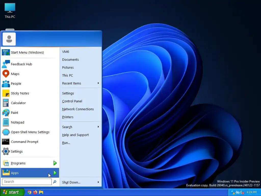Launch Paint palette icon
261x196 pixels.
pos(6,113)
